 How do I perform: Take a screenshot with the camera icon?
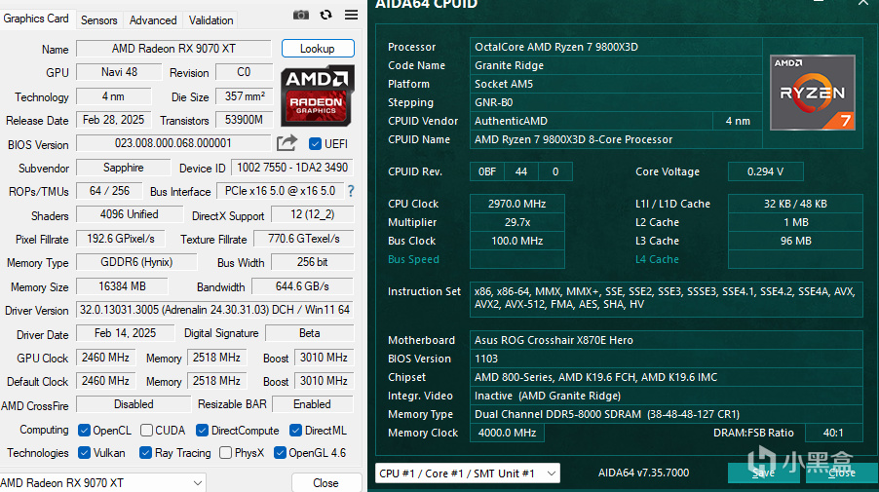click(301, 15)
